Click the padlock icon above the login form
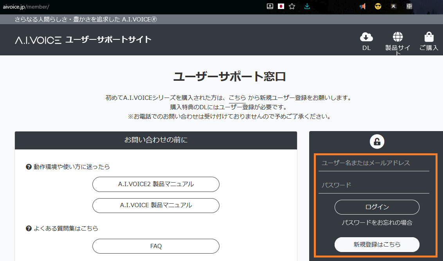Viewport: 443px width, 261px height. 377,141
